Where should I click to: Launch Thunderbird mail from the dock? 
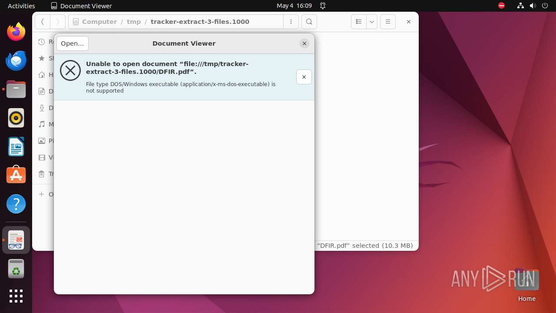[x=16, y=60]
